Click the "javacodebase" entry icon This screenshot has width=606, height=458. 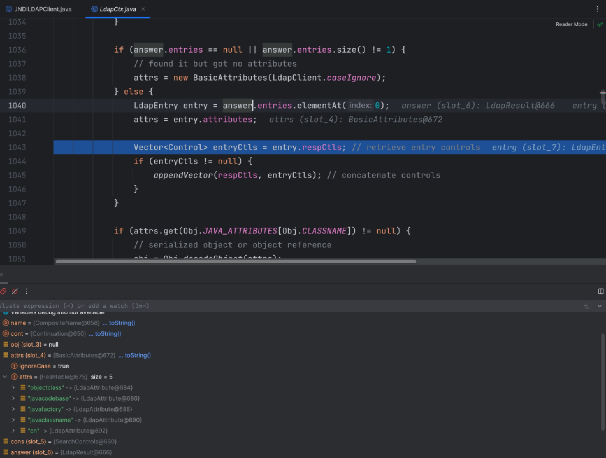(x=23, y=399)
